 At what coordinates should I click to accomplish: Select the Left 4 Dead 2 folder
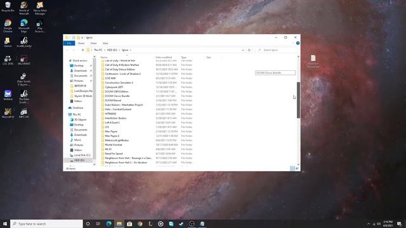tap(112, 122)
